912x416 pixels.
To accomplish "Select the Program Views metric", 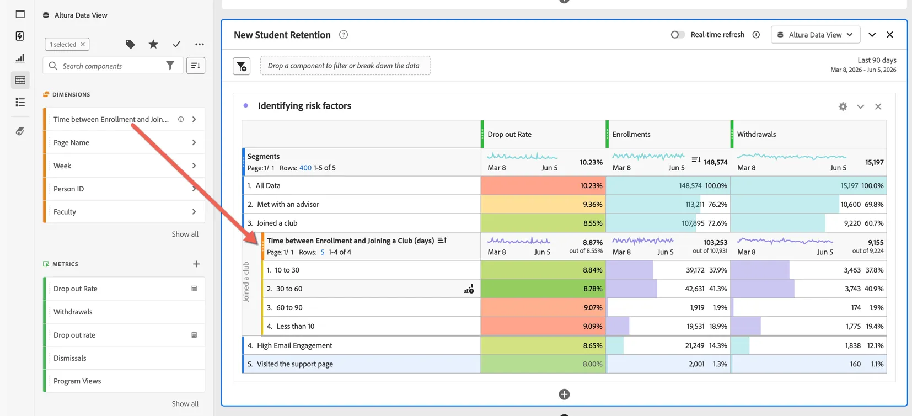I will (x=124, y=381).
